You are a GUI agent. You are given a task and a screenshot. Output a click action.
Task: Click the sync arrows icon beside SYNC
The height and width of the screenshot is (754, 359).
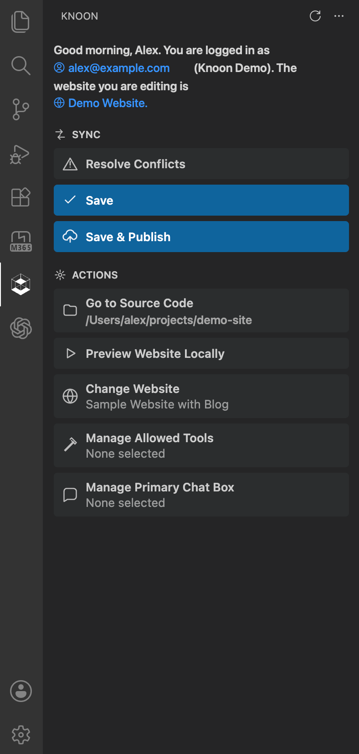(x=60, y=134)
